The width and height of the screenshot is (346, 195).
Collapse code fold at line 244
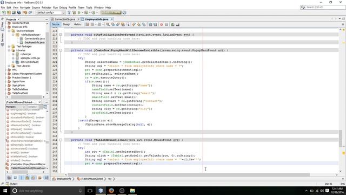61,140
